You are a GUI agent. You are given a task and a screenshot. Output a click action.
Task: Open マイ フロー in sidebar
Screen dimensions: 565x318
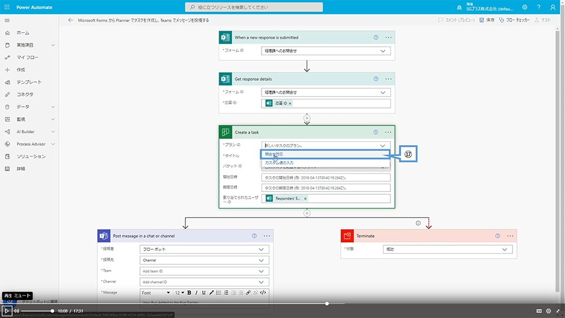pyautogui.click(x=27, y=58)
